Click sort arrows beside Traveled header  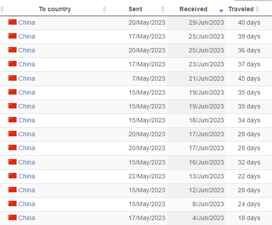pyautogui.click(x=258, y=9)
